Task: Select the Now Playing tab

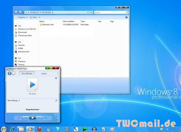Action: (x=27, y=73)
